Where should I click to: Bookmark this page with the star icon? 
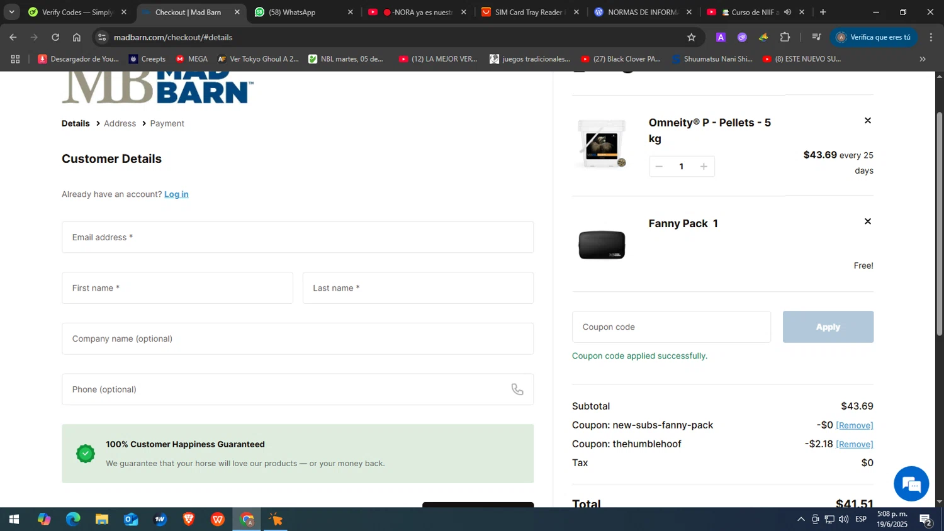click(x=691, y=37)
